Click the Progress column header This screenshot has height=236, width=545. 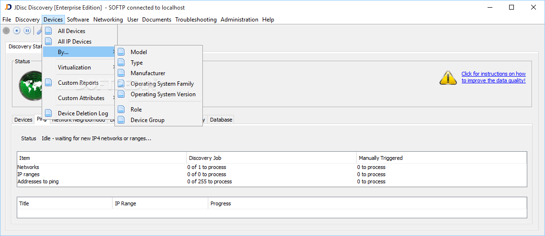click(367, 203)
